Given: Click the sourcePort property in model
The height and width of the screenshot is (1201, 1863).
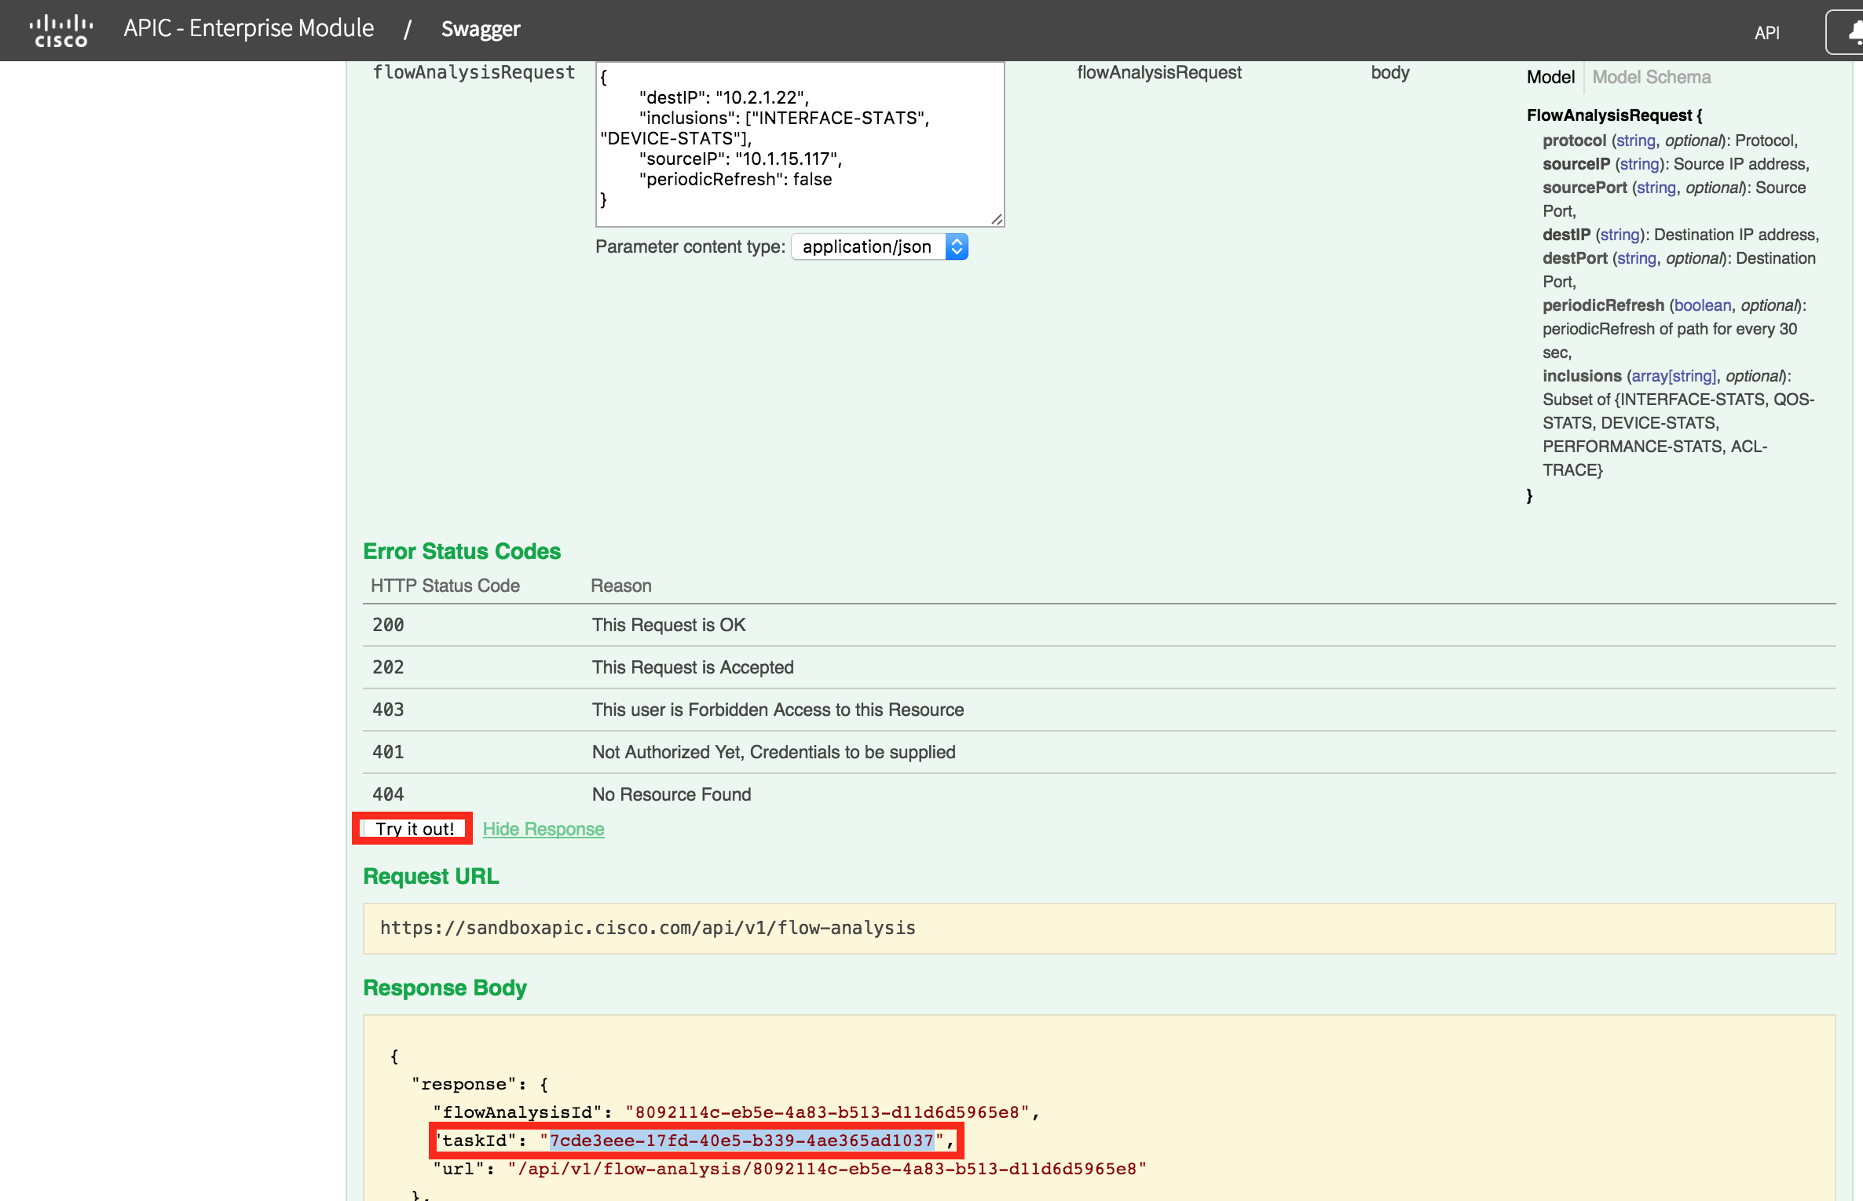Looking at the screenshot, I should click(1584, 188).
